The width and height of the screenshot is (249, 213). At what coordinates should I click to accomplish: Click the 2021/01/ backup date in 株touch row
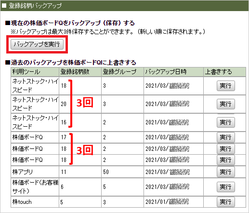[167, 202]
